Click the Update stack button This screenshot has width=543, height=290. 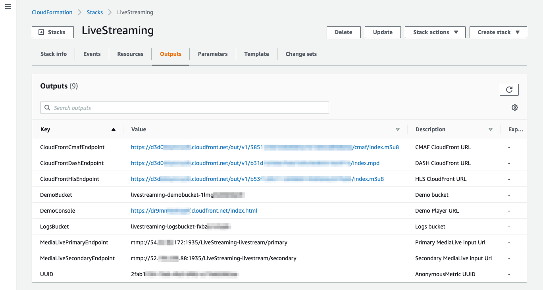(383, 32)
